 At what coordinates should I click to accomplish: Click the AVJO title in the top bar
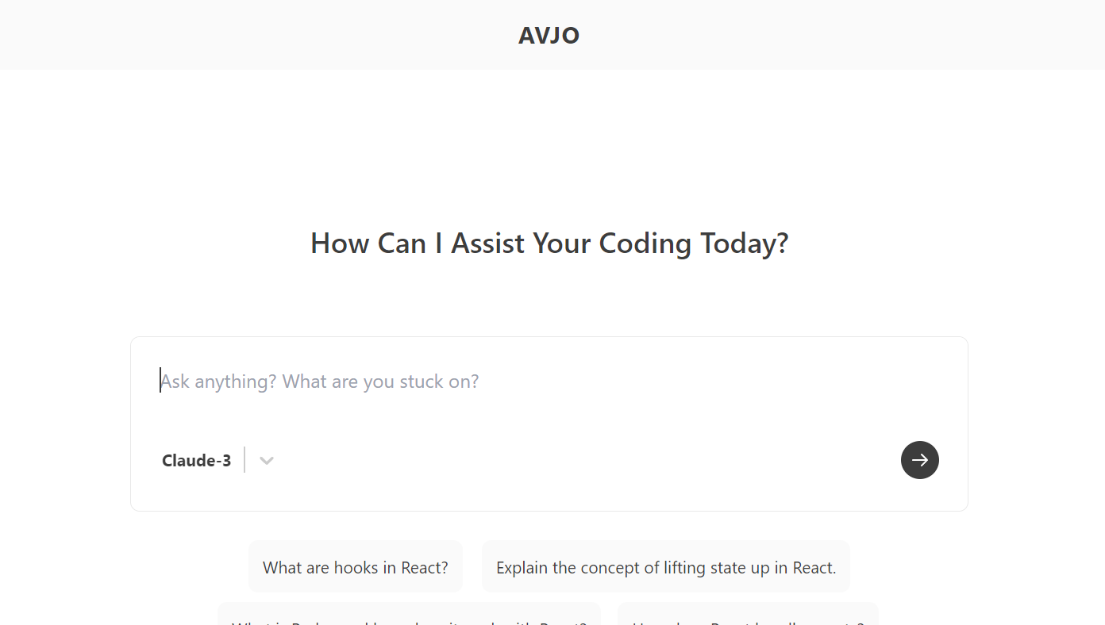tap(549, 35)
